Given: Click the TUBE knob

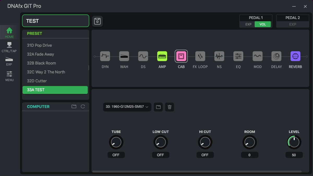Looking at the screenshot, I should (x=116, y=142).
